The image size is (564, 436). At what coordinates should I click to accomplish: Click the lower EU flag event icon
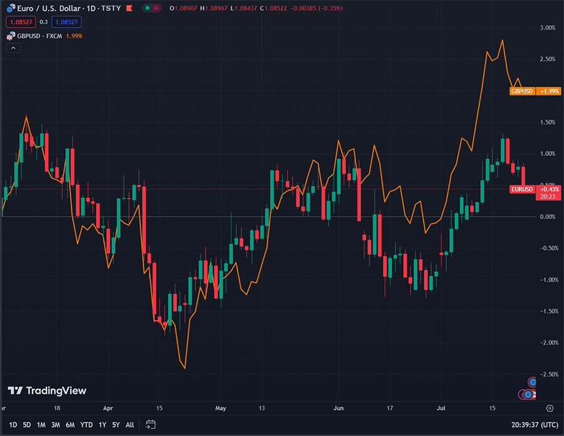528,395
